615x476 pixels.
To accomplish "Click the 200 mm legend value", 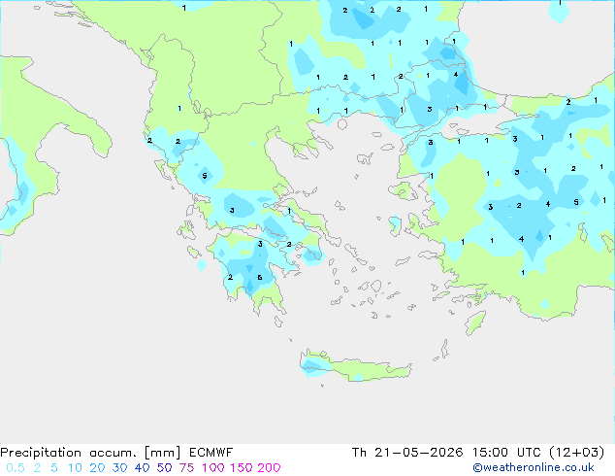I will coord(269,468).
